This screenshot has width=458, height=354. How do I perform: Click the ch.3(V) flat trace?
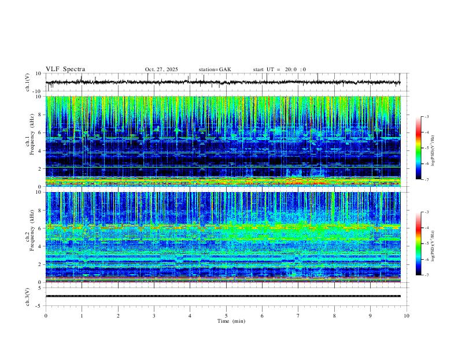(223, 296)
